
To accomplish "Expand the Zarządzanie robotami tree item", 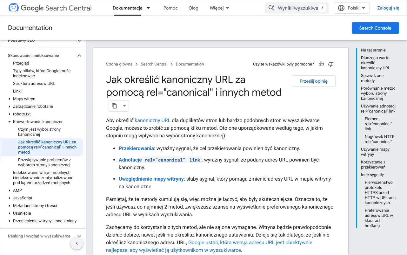I will [x=10, y=107].
